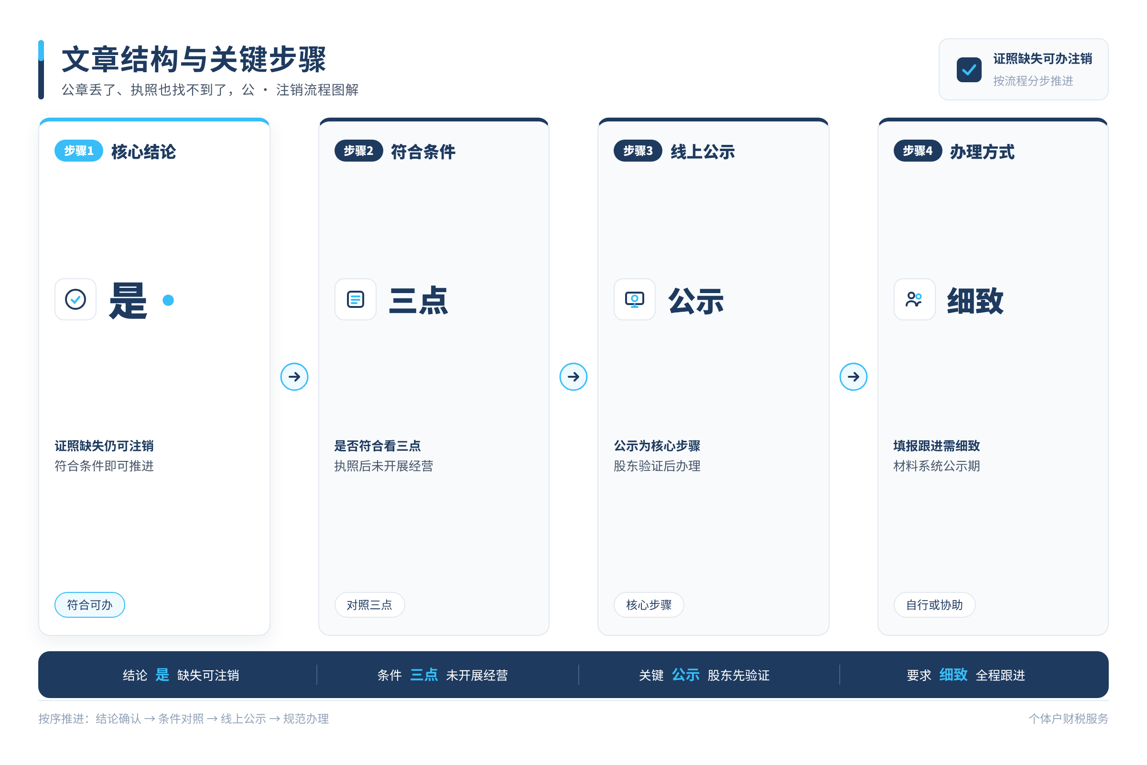Click the document list icon beside 三点
This screenshot has height=765, width=1147.
coord(356,299)
